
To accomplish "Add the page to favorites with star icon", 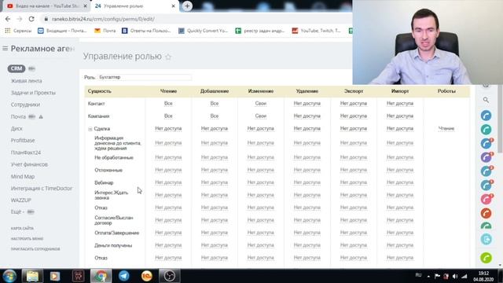I will click(x=168, y=57).
